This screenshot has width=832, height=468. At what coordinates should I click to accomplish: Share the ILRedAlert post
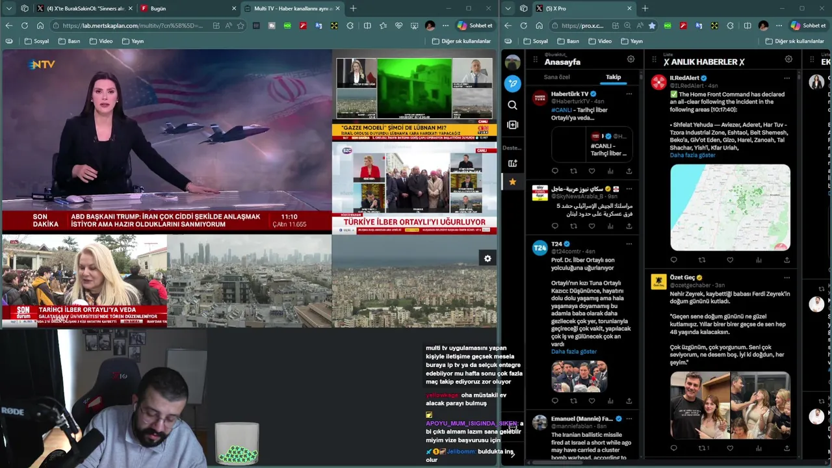click(x=786, y=260)
